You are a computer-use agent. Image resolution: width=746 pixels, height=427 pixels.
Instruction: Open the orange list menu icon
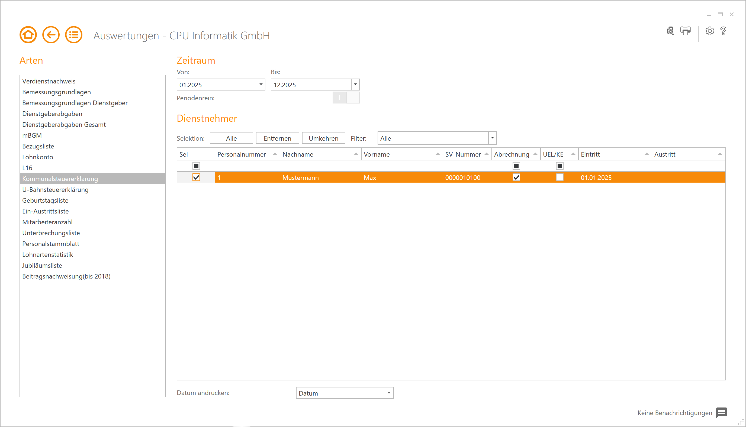pos(73,35)
